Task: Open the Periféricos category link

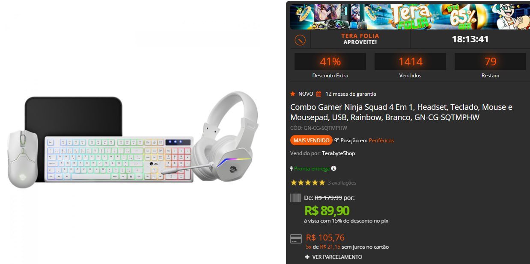Action: [381, 140]
